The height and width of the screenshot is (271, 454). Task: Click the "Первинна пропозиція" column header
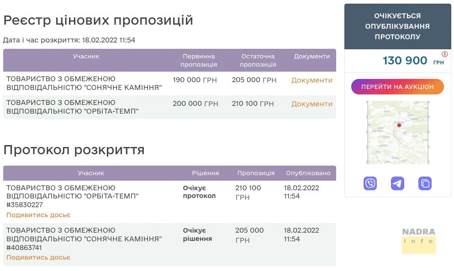pyautogui.click(x=199, y=60)
